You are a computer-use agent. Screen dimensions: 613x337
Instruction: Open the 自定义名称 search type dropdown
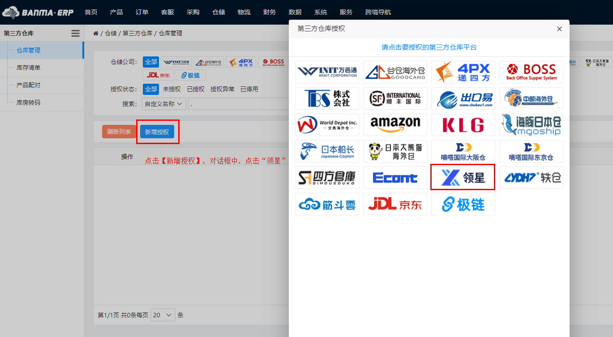point(164,104)
